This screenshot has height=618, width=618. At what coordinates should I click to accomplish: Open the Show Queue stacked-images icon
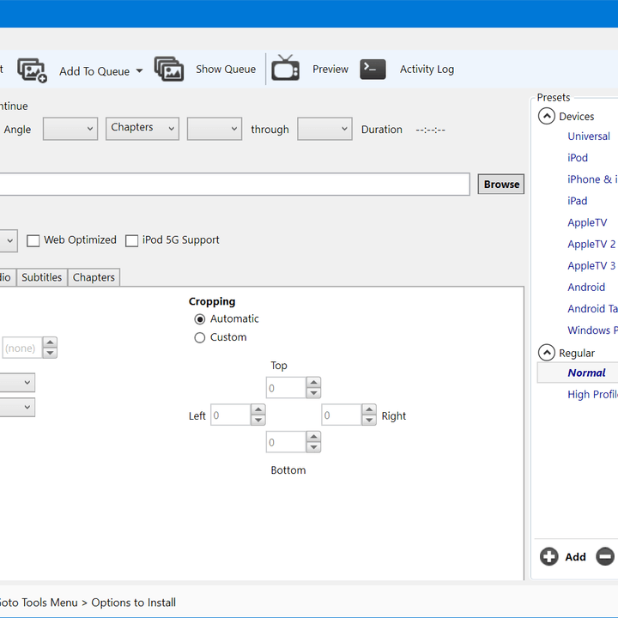(169, 69)
